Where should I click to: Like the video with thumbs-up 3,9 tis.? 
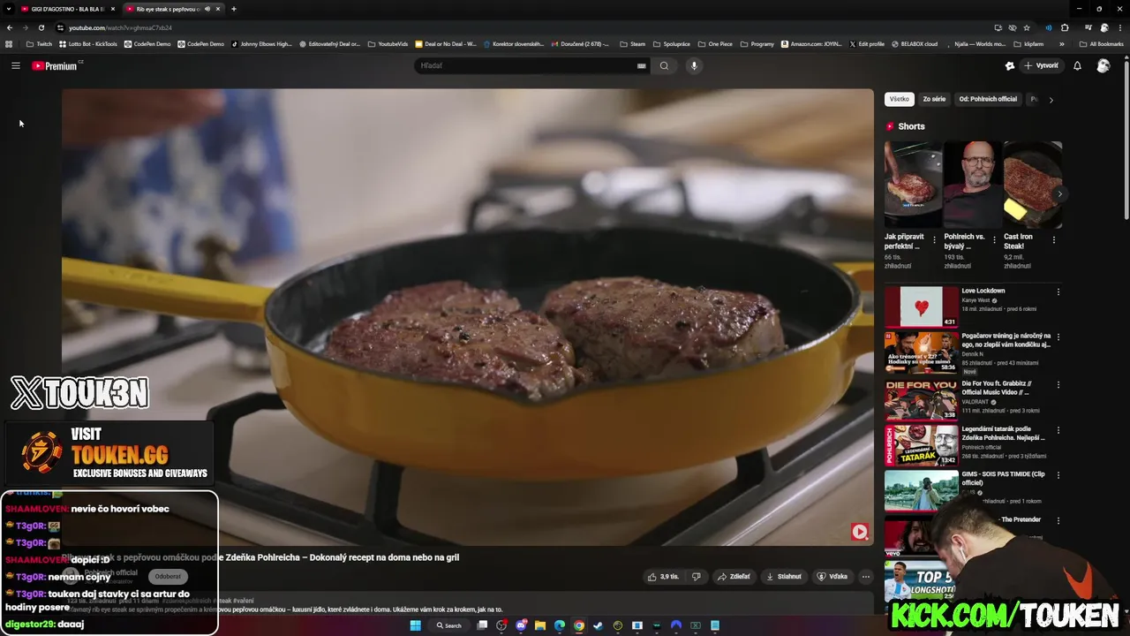click(x=663, y=577)
